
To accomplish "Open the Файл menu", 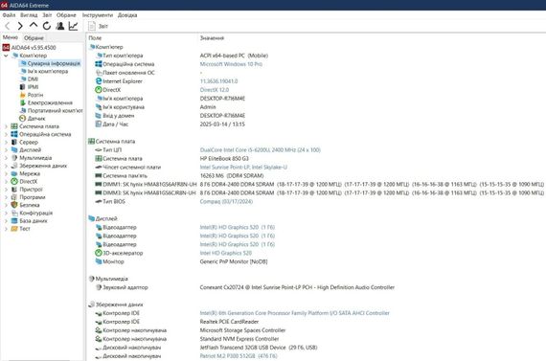I will tap(9, 15).
